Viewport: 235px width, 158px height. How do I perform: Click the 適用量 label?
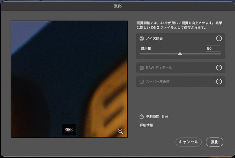(x=146, y=48)
